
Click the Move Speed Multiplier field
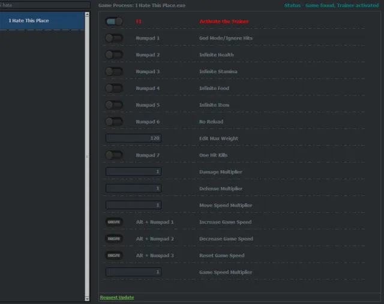coord(133,205)
